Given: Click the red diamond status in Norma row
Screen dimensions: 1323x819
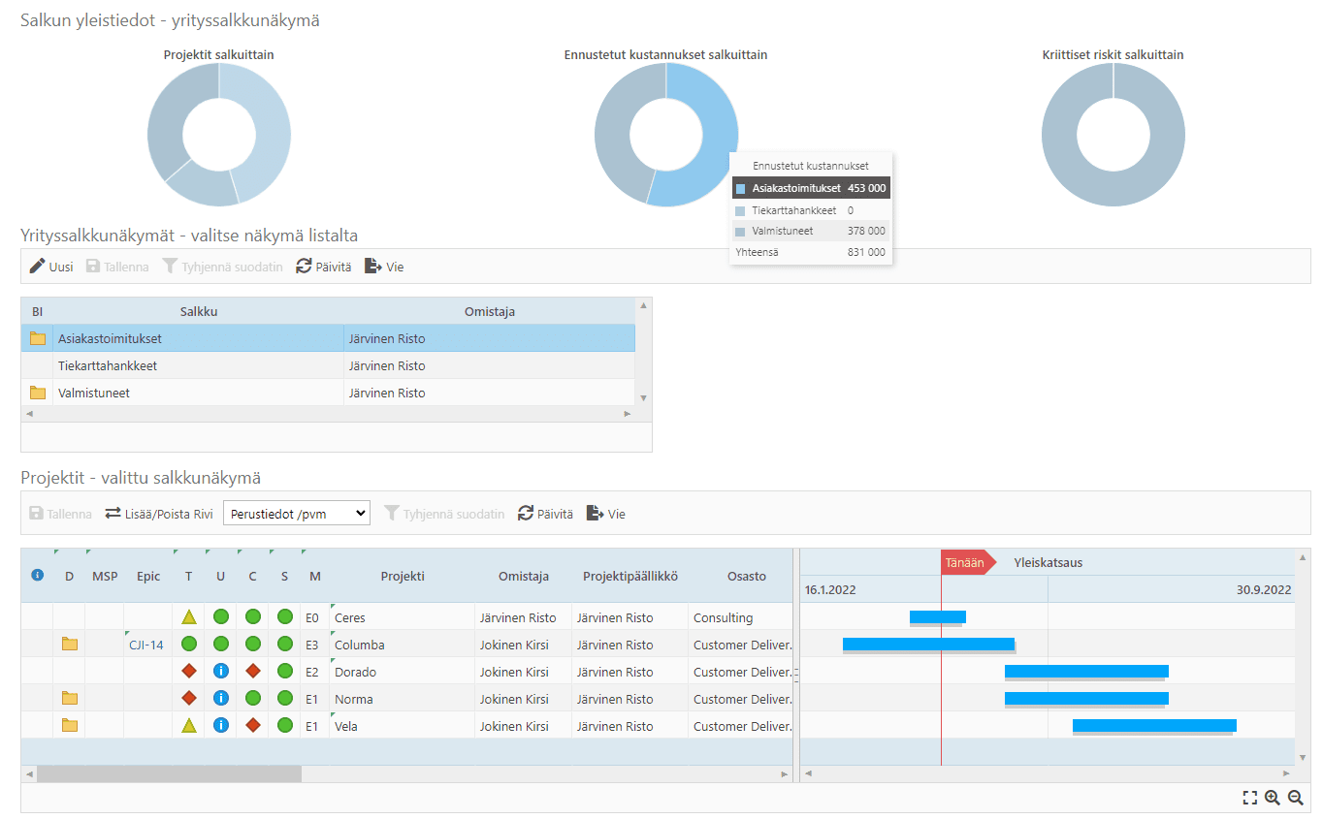Looking at the screenshot, I should tap(189, 699).
